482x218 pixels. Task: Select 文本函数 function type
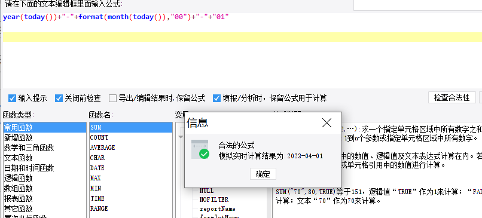point(45,158)
